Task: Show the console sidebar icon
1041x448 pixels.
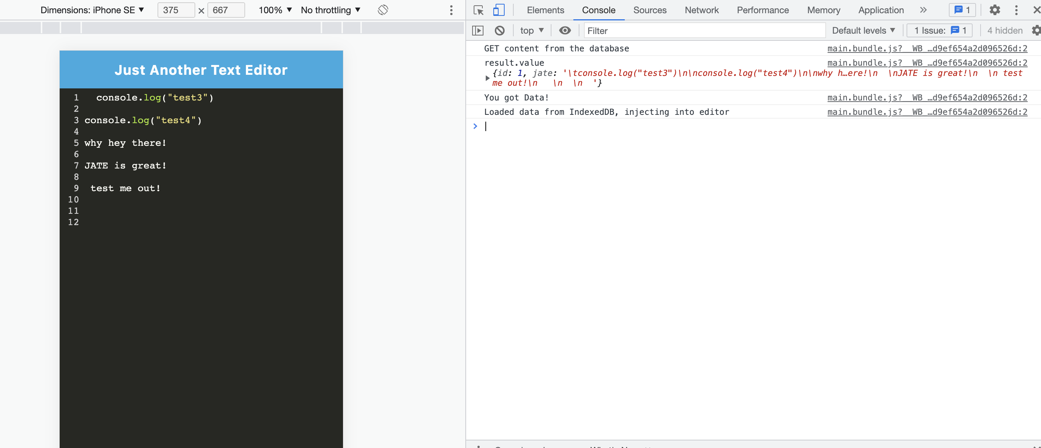Action: pos(478,30)
